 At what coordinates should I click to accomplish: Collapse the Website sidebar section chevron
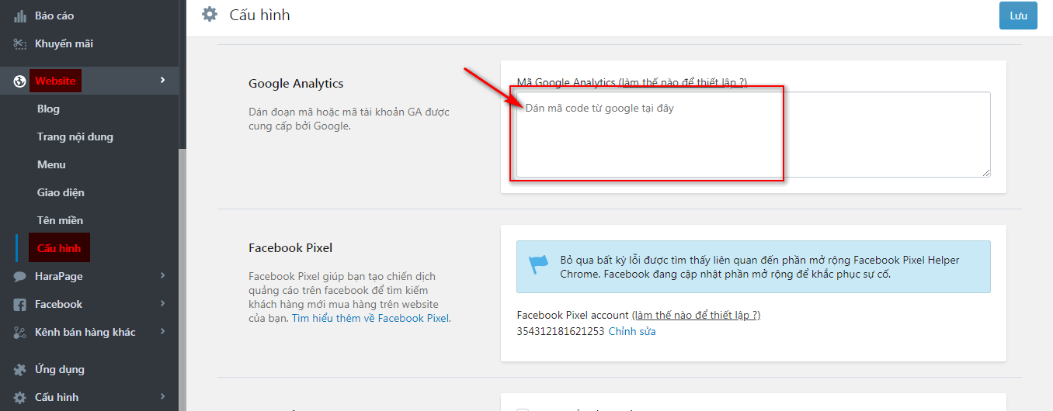[162, 80]
